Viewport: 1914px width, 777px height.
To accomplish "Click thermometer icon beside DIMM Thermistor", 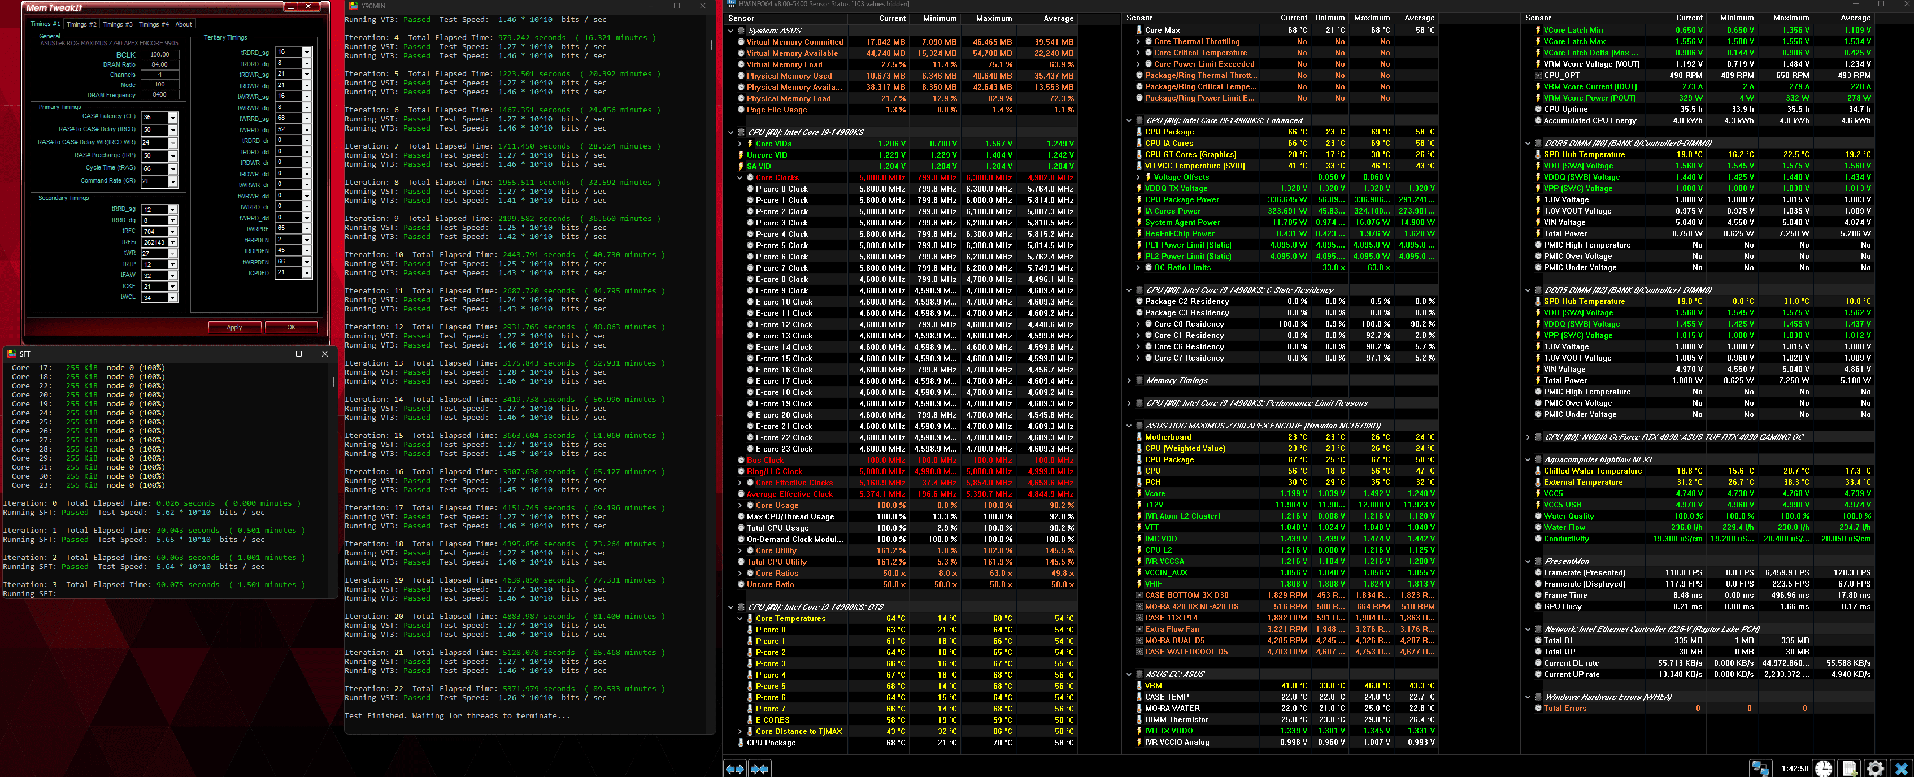I will click(1139, 720).
